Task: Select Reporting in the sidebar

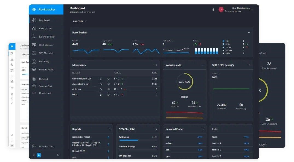Action: pos(44,61)
